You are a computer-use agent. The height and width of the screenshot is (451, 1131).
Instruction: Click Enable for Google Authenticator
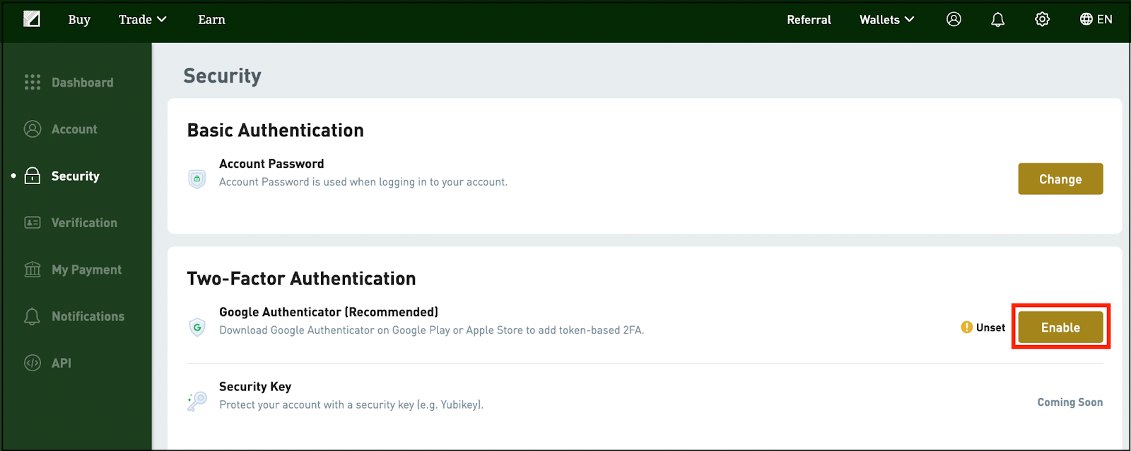tap(1060, 327)
